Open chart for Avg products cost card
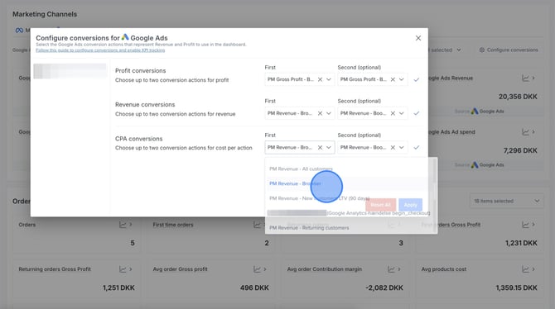 tap(526, 269)
